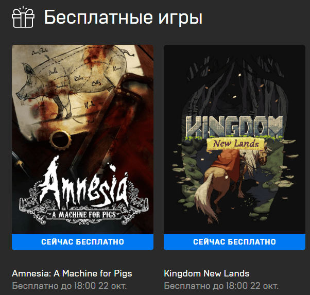310x295 pixels.
Task: Click the gift box icon beside the heading
Action: tap(23, 17)
